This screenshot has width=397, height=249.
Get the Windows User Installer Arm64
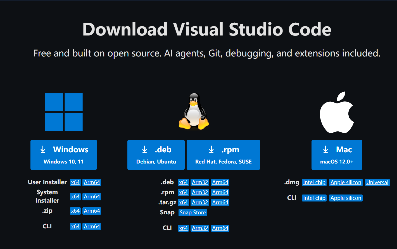point(92,182)
